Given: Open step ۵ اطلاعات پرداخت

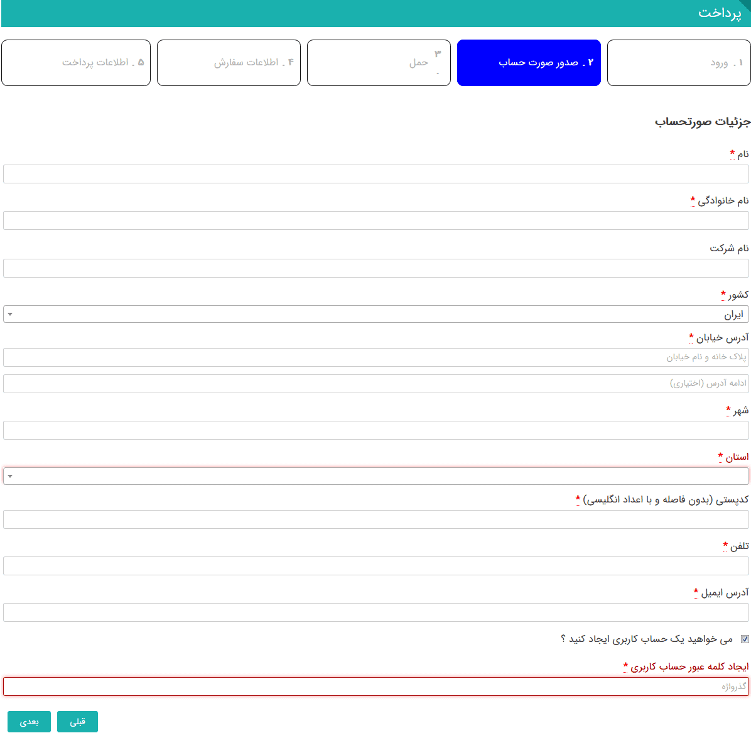Looking at the screenshot, I should 76,63.
